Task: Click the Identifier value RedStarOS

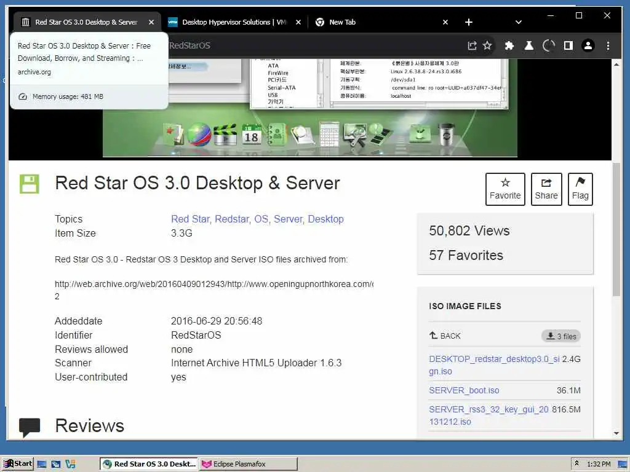Action: point(196,335)
